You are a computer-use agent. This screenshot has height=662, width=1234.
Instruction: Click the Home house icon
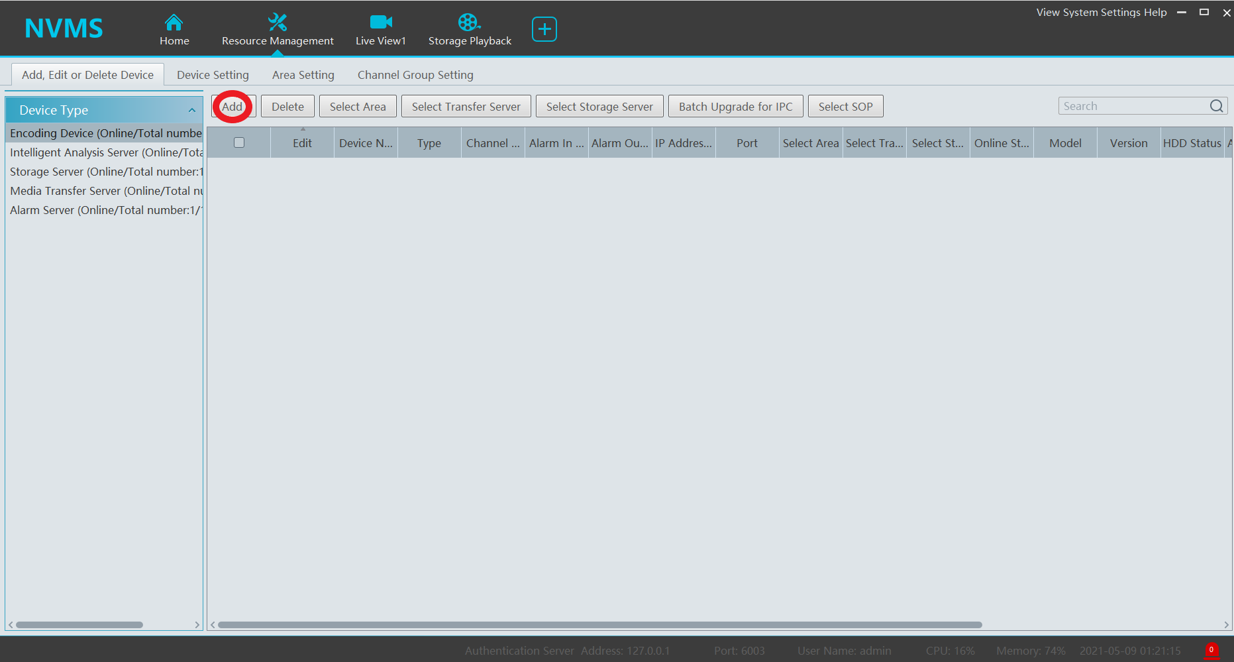point(174,23)
